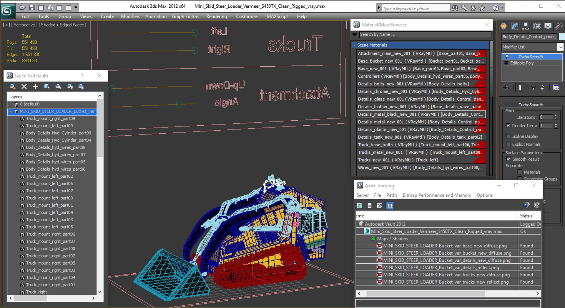Viewport: 565px width, 308px height.
Task: Switch Asset Tracking to tree view icon
Action: [380, 206]
